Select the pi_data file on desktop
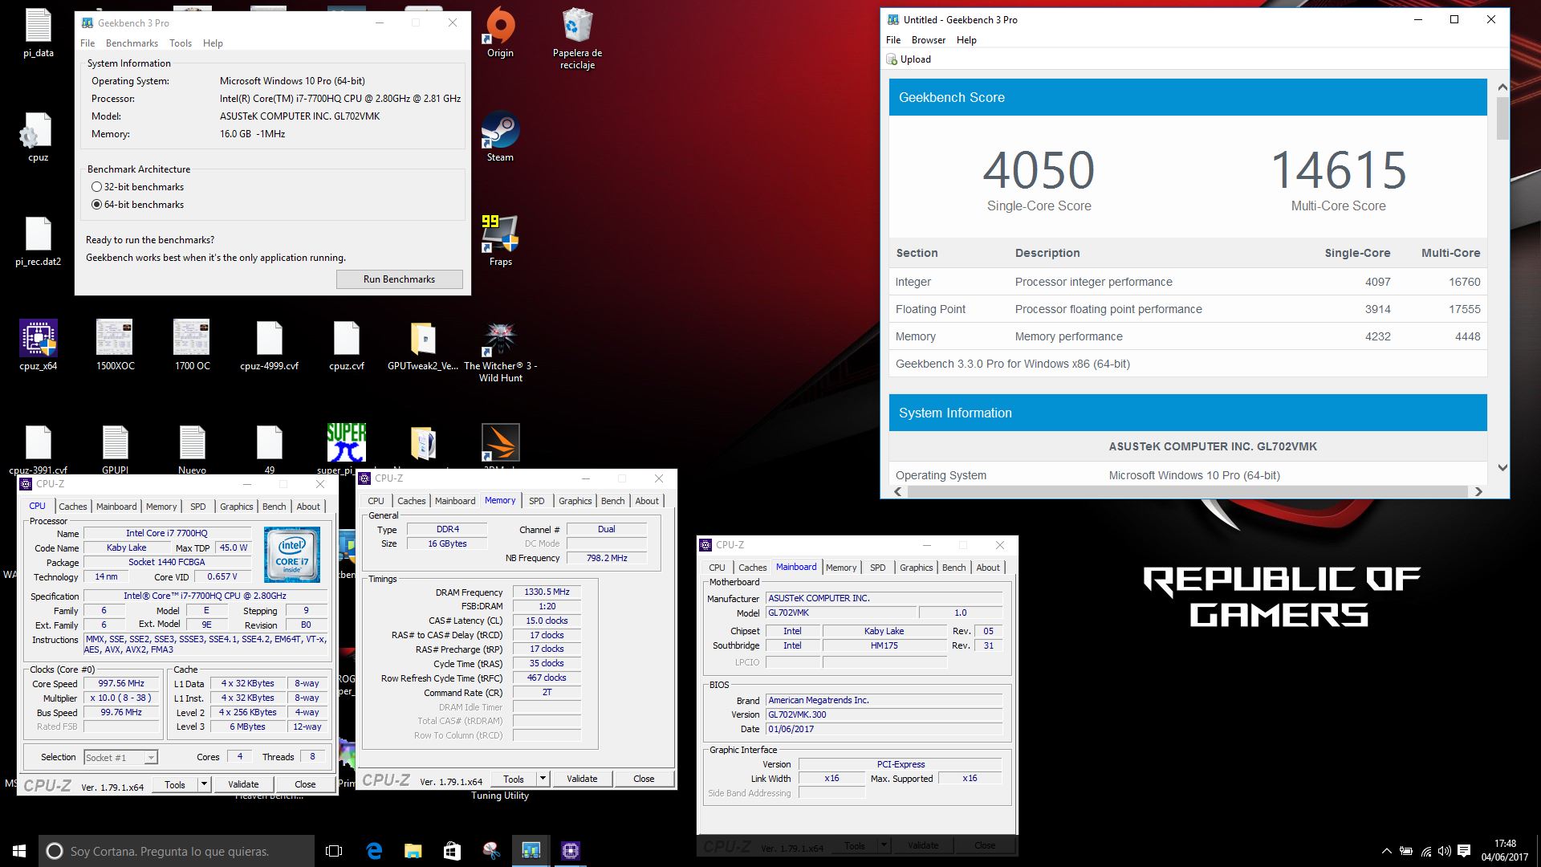Image resolution: width=1541 pixels, height=867 pixels. click(38, 32)
